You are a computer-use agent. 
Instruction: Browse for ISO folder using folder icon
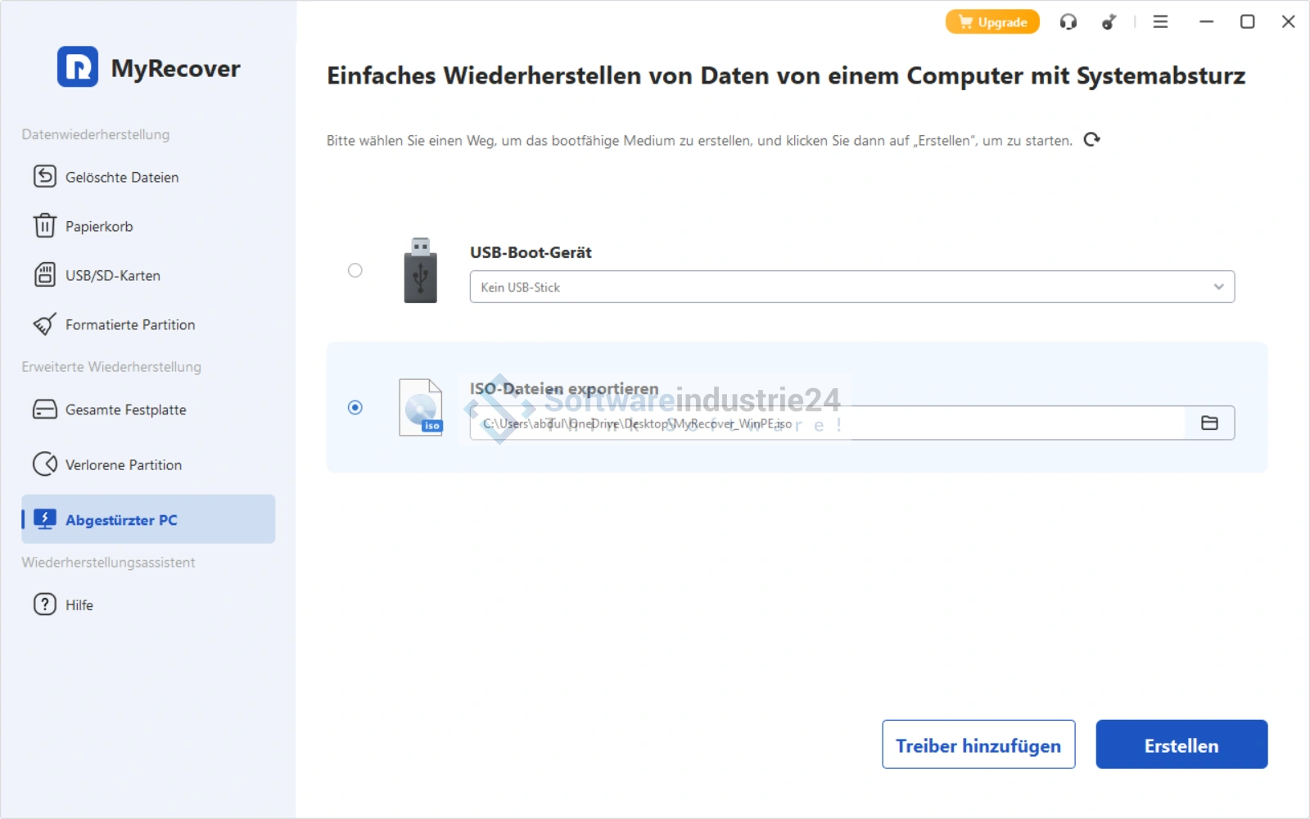1209,423
